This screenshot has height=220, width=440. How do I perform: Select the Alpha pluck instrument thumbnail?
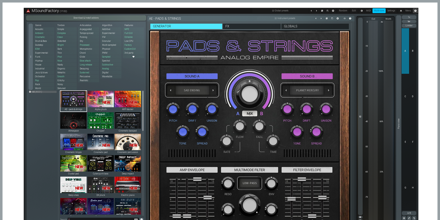(100, 99)
